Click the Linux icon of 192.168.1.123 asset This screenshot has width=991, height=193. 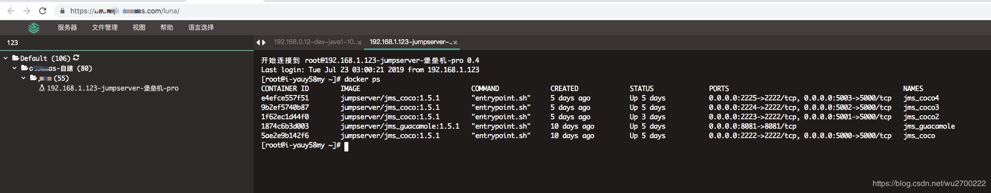(x=42, y=88)
